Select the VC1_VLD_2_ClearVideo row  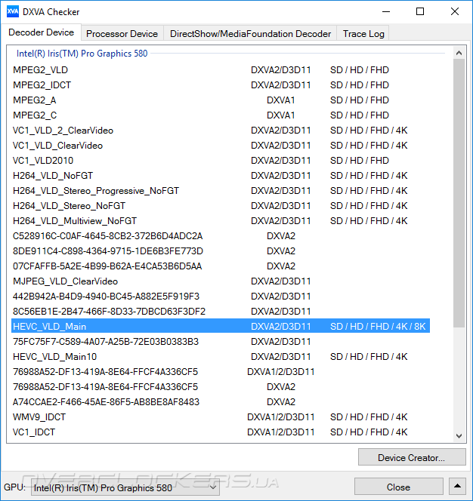point(221,131)
